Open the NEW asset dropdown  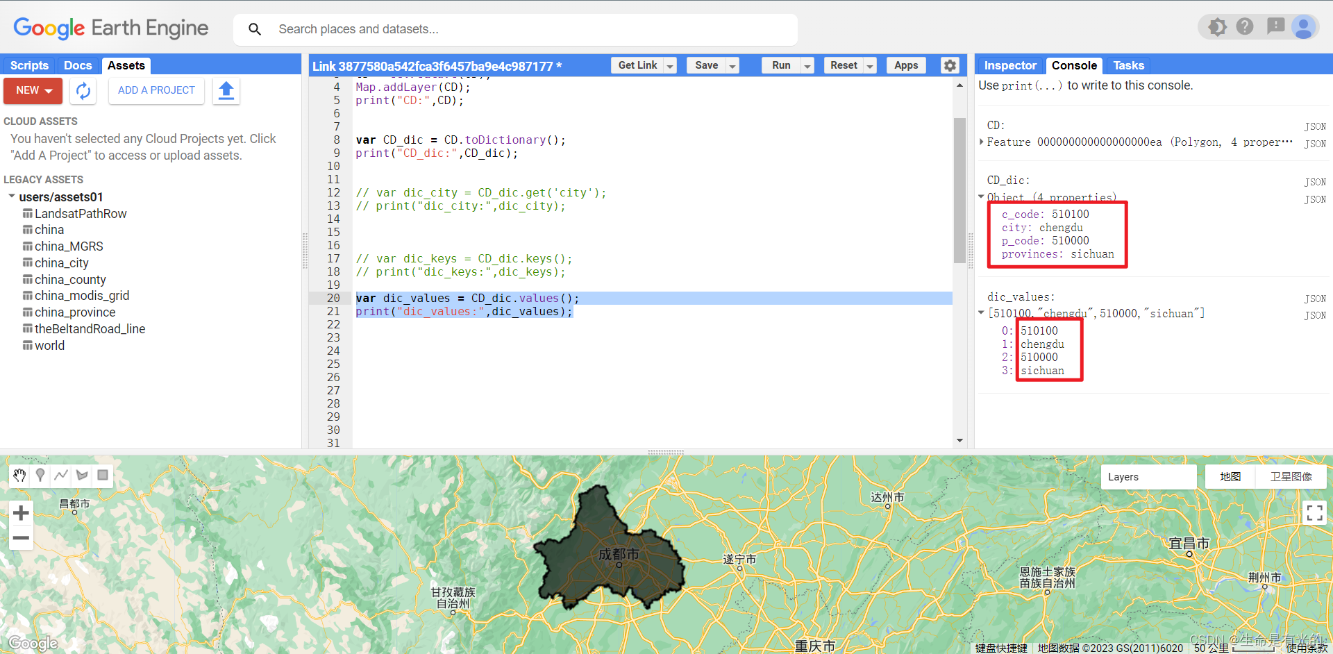click(x=33, y=91)
